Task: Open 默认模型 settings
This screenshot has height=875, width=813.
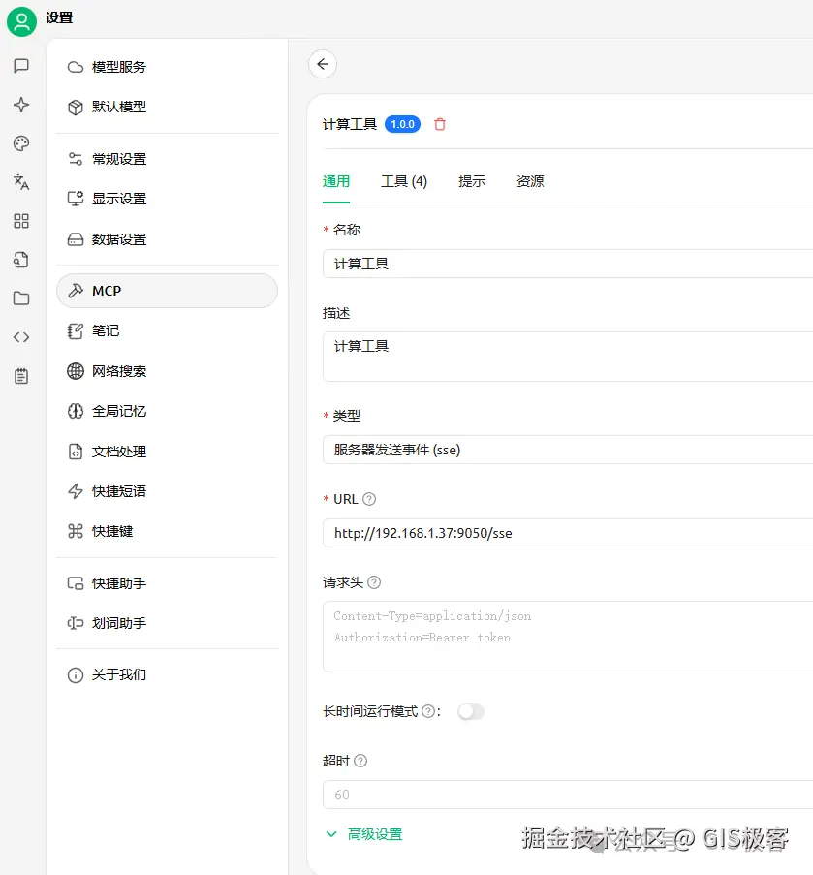Action: (167, 108)
